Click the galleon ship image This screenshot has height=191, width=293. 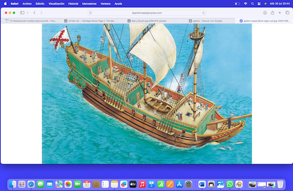(x=147, y=94)
